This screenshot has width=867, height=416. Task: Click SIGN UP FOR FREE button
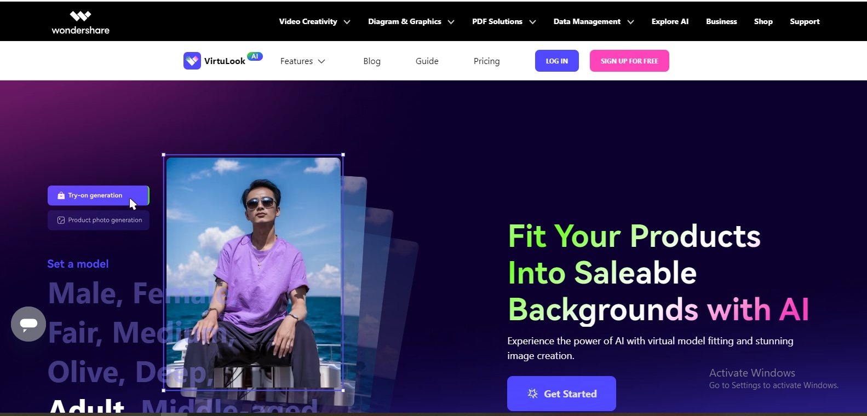click(629, 61)
